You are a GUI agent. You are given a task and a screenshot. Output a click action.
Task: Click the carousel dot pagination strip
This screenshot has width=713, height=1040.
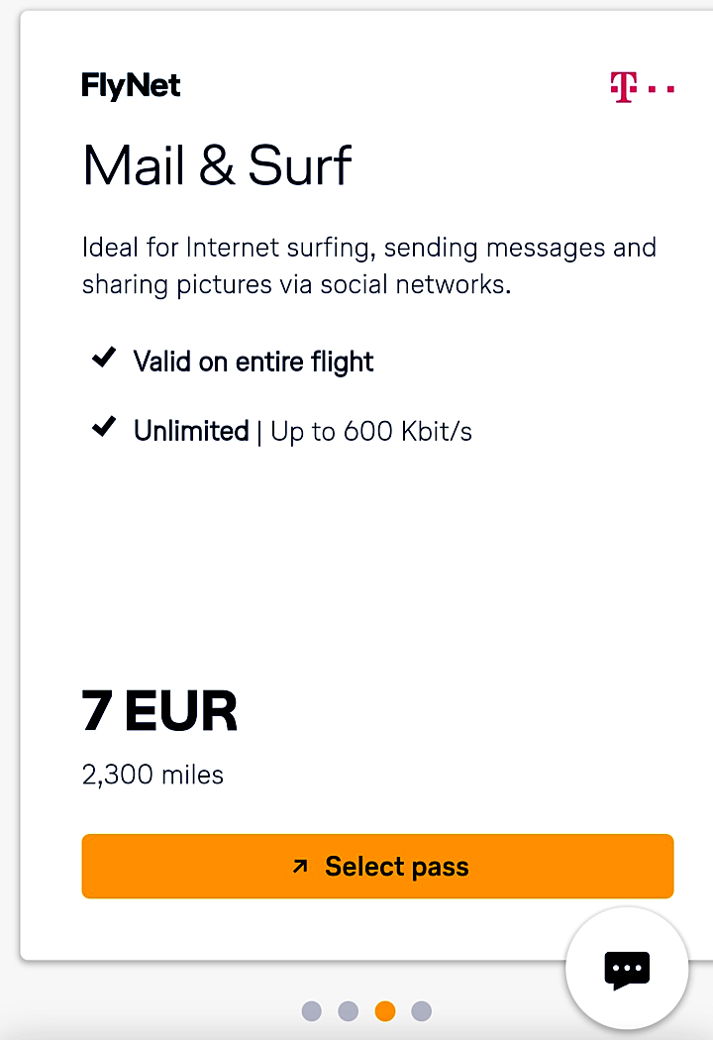366,1011
